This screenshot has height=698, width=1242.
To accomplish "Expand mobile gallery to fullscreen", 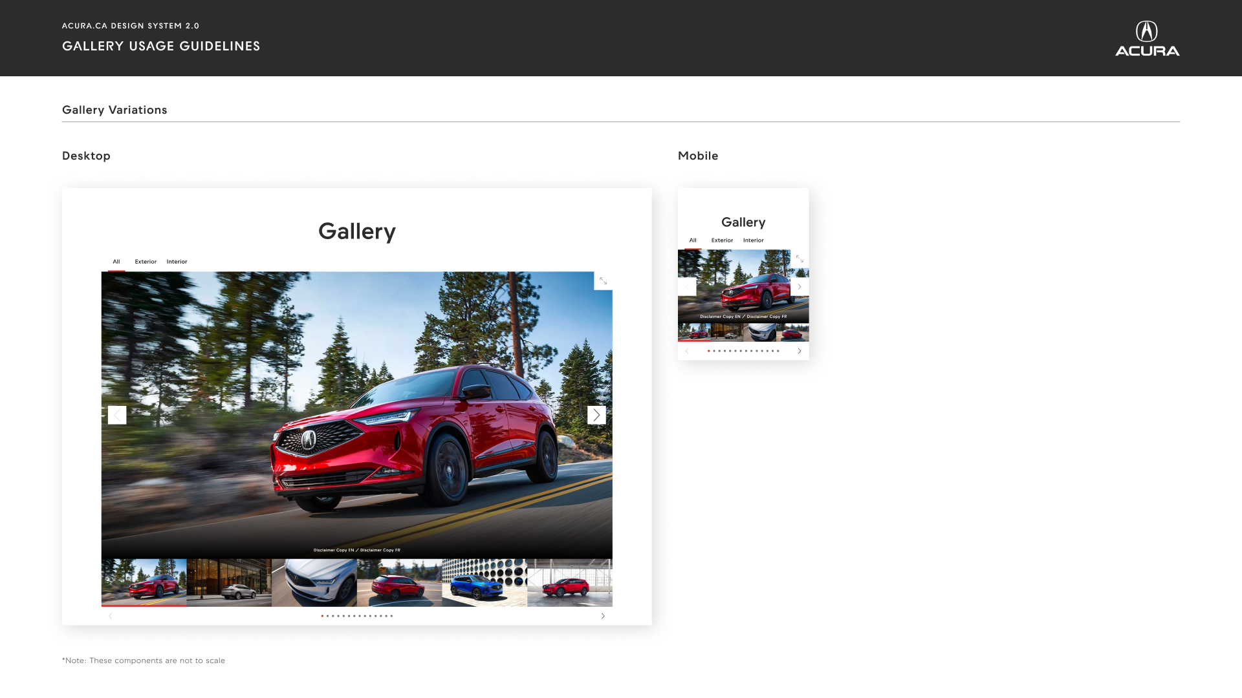I will click(800, 259).
